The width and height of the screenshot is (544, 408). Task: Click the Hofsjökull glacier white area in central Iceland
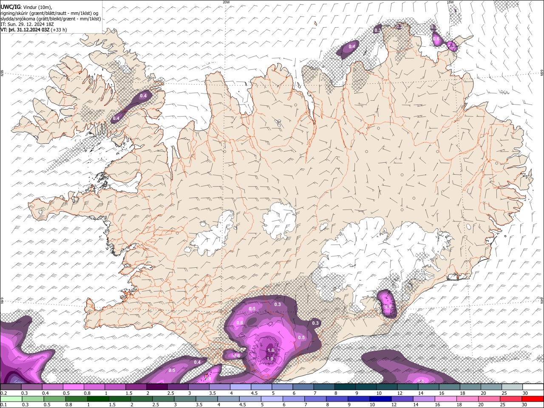tap(279, 220)
